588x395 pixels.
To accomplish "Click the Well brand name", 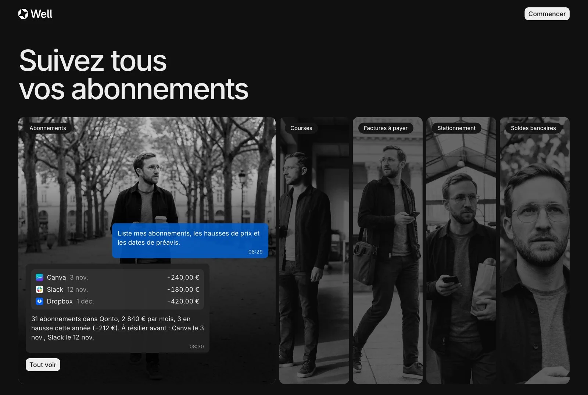I will point(42,14).
